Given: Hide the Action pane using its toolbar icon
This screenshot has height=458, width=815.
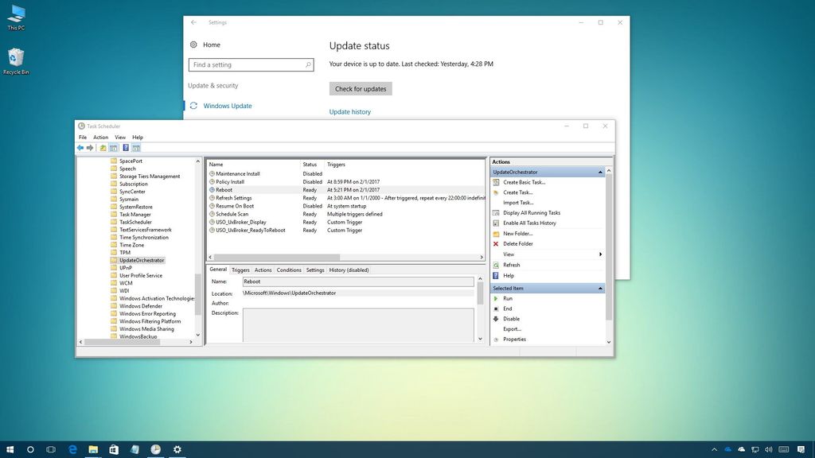Looking at the screenshot, I should coord(136,148).
